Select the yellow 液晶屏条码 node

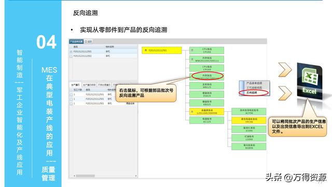tap(206, 112)
